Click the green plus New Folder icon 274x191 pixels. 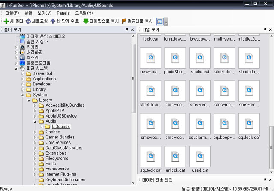(x=6, y=21)
